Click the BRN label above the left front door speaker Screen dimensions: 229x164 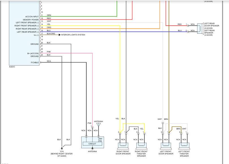tap(166, 119)
